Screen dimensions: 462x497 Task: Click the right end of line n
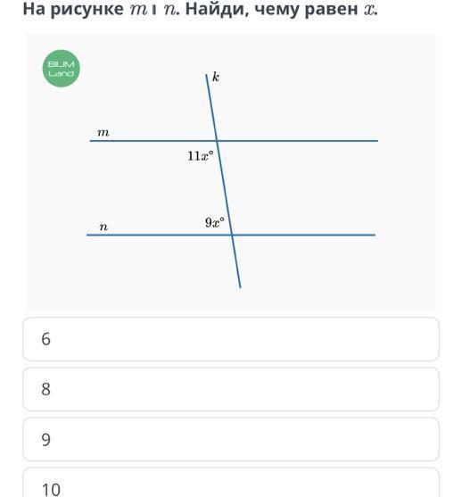(374, 235)
